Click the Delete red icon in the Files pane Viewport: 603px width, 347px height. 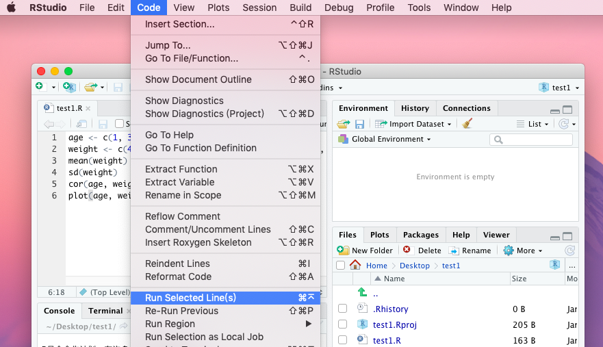(407, 250)
